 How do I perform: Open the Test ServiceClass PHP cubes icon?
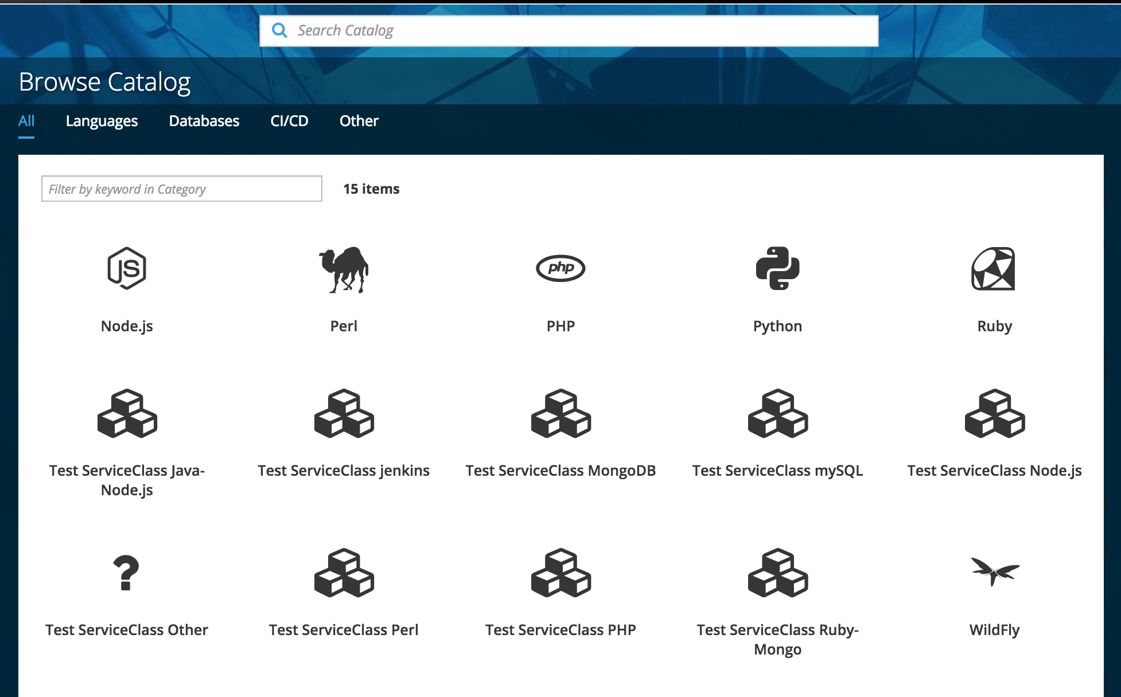pos(560,573)
